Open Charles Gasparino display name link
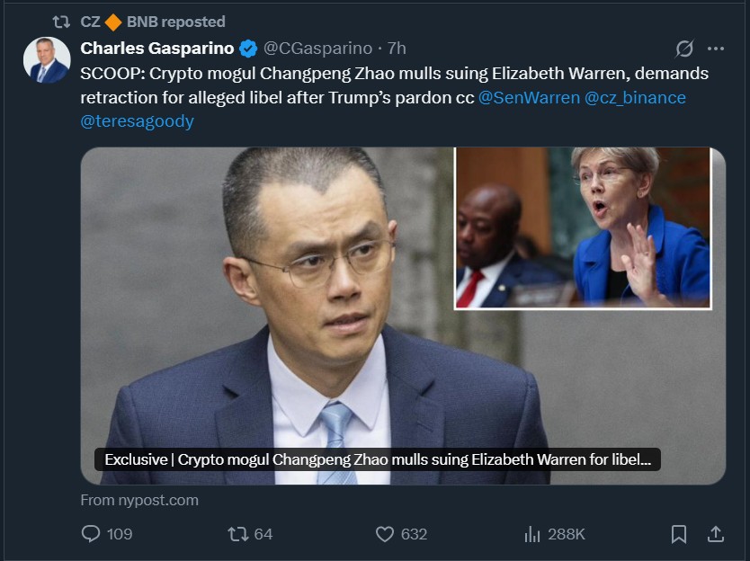 click(x=156, y=49)
